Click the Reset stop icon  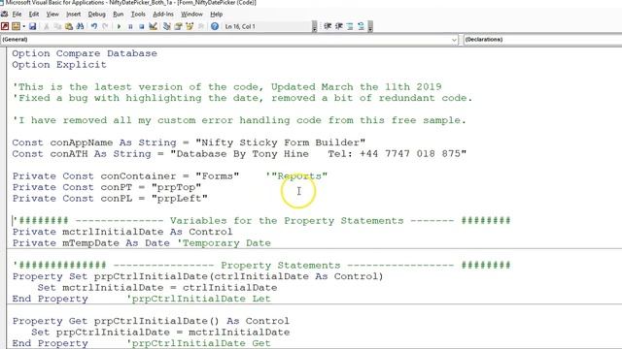click(x=141, y=26)
